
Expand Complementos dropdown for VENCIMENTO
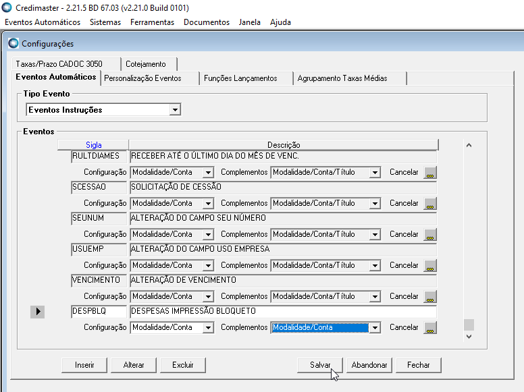point(375,296)
